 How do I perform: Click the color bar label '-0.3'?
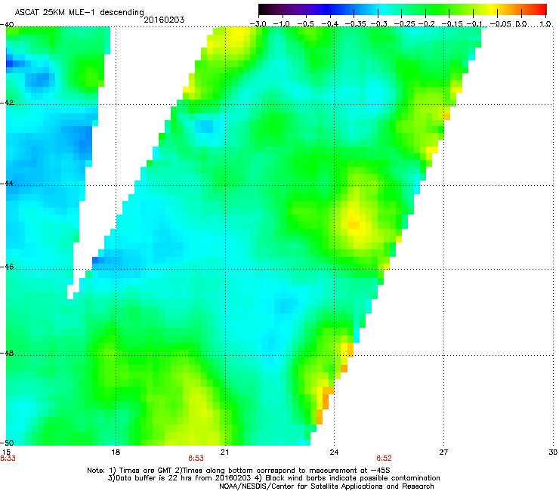pos(379,24)
